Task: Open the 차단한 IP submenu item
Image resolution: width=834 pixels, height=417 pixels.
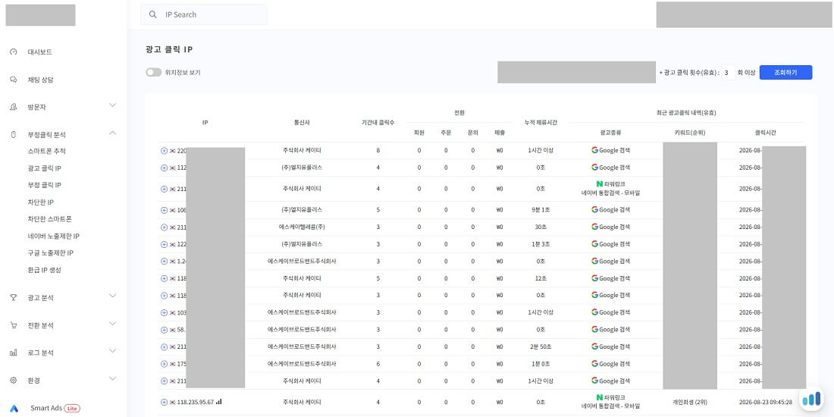Action: click(40, 202)
